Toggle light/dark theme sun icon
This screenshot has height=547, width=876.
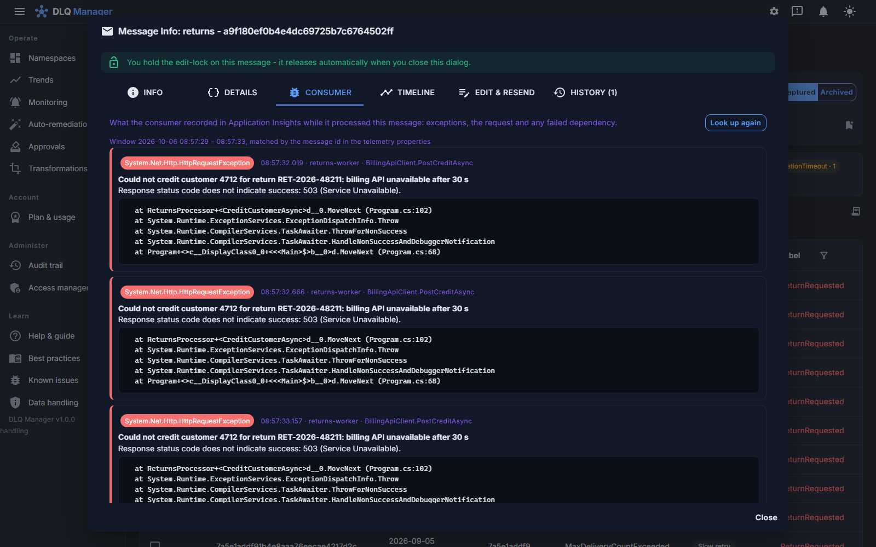point(850,11)
